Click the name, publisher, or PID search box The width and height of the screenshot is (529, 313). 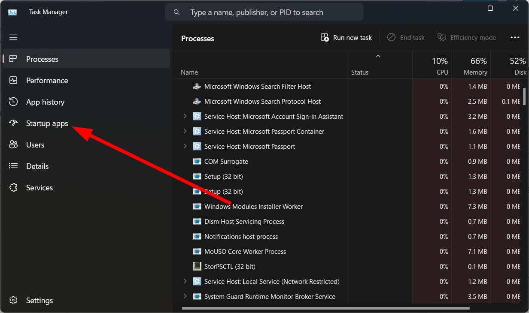pyautogui.click(x=264, y=12)
